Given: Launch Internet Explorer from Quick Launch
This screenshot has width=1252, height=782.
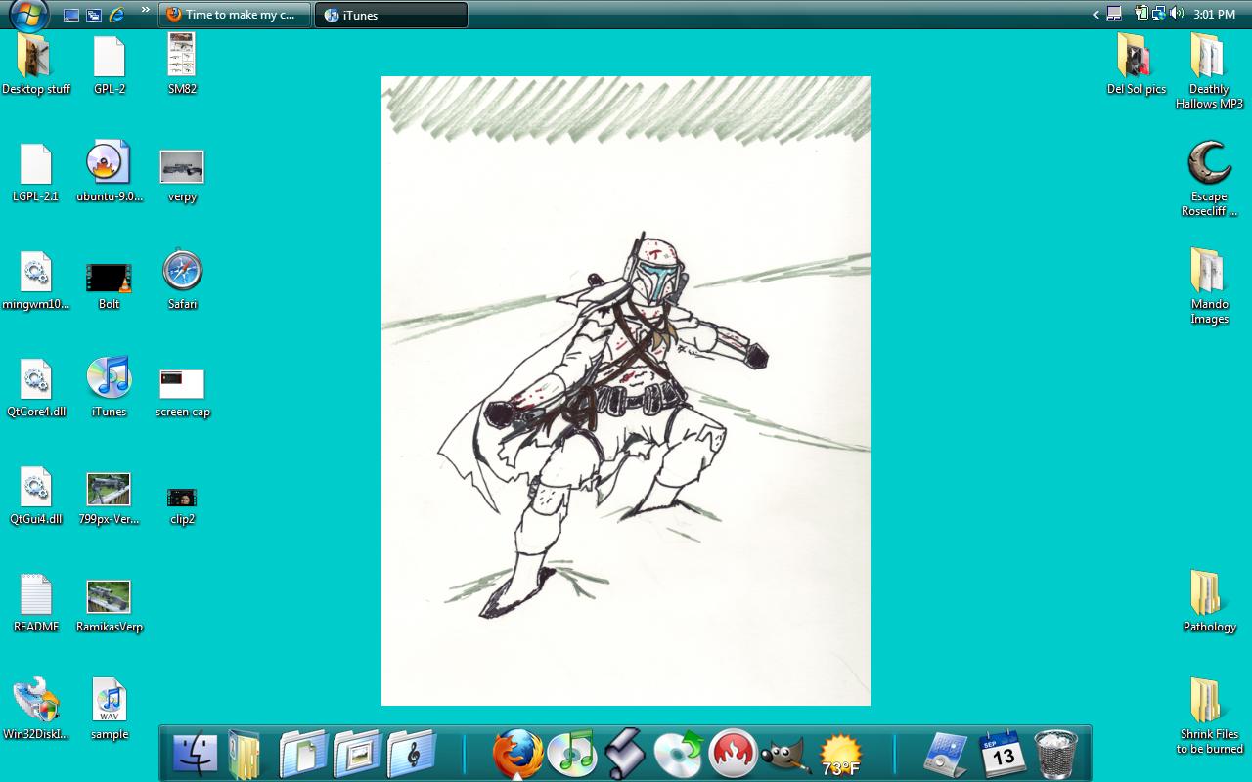Looking at the screenshot, I should [x=117, y=15].
